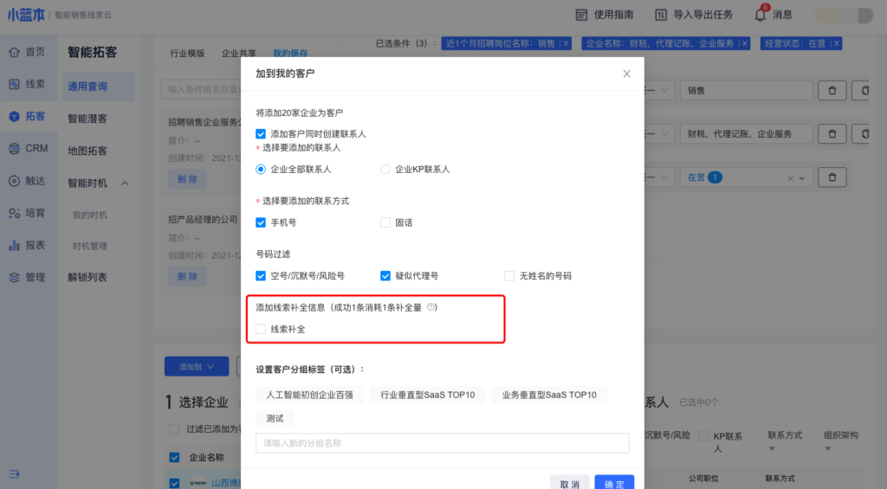Open CRM from the left sidebar
This screenshot has width=887, height=489.
(28, 149)
